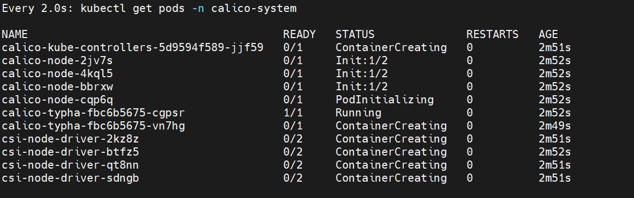
Task: Select the csi-node-driver-2kz8z pod name
Action: (x=70, y=139)
